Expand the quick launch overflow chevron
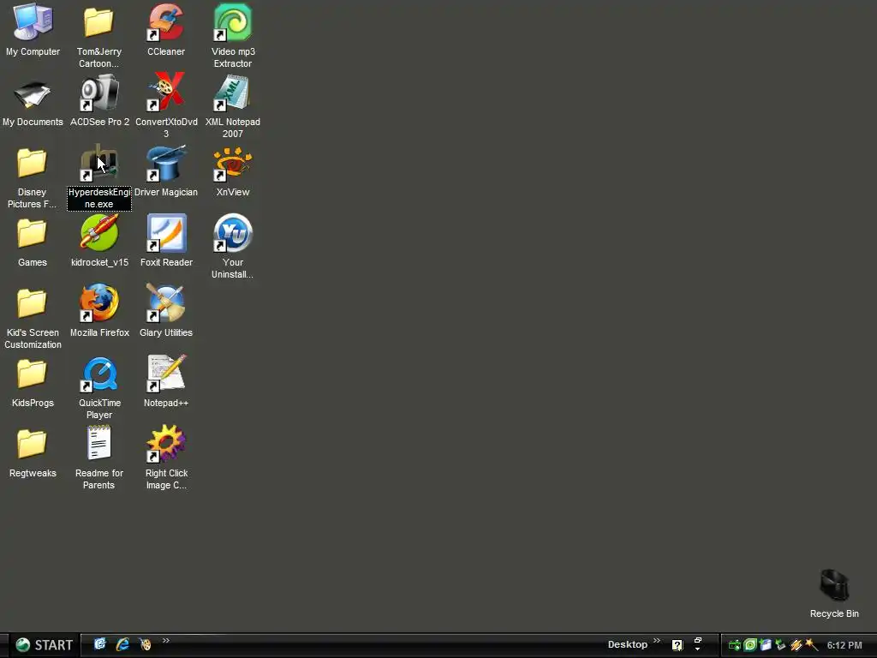877x658 pixels. point(165,641)
